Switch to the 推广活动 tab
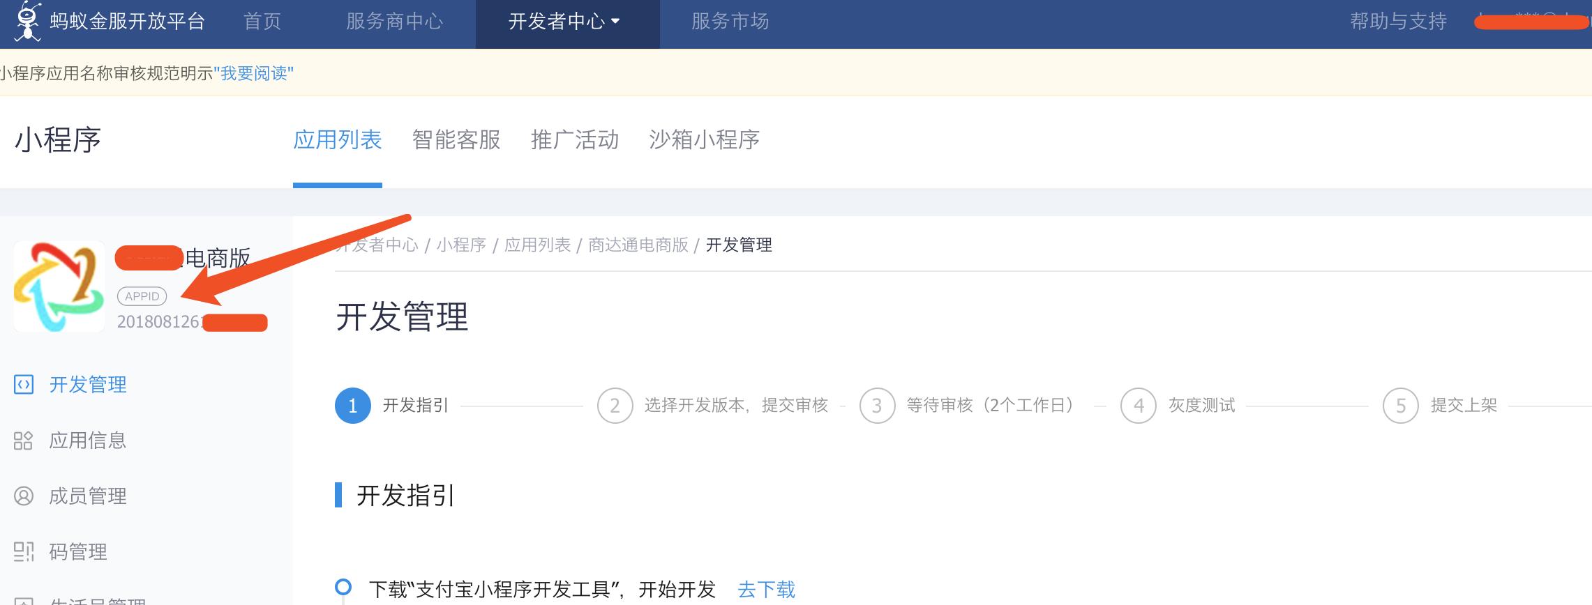Screen dimensions: 1592x605 575,140
